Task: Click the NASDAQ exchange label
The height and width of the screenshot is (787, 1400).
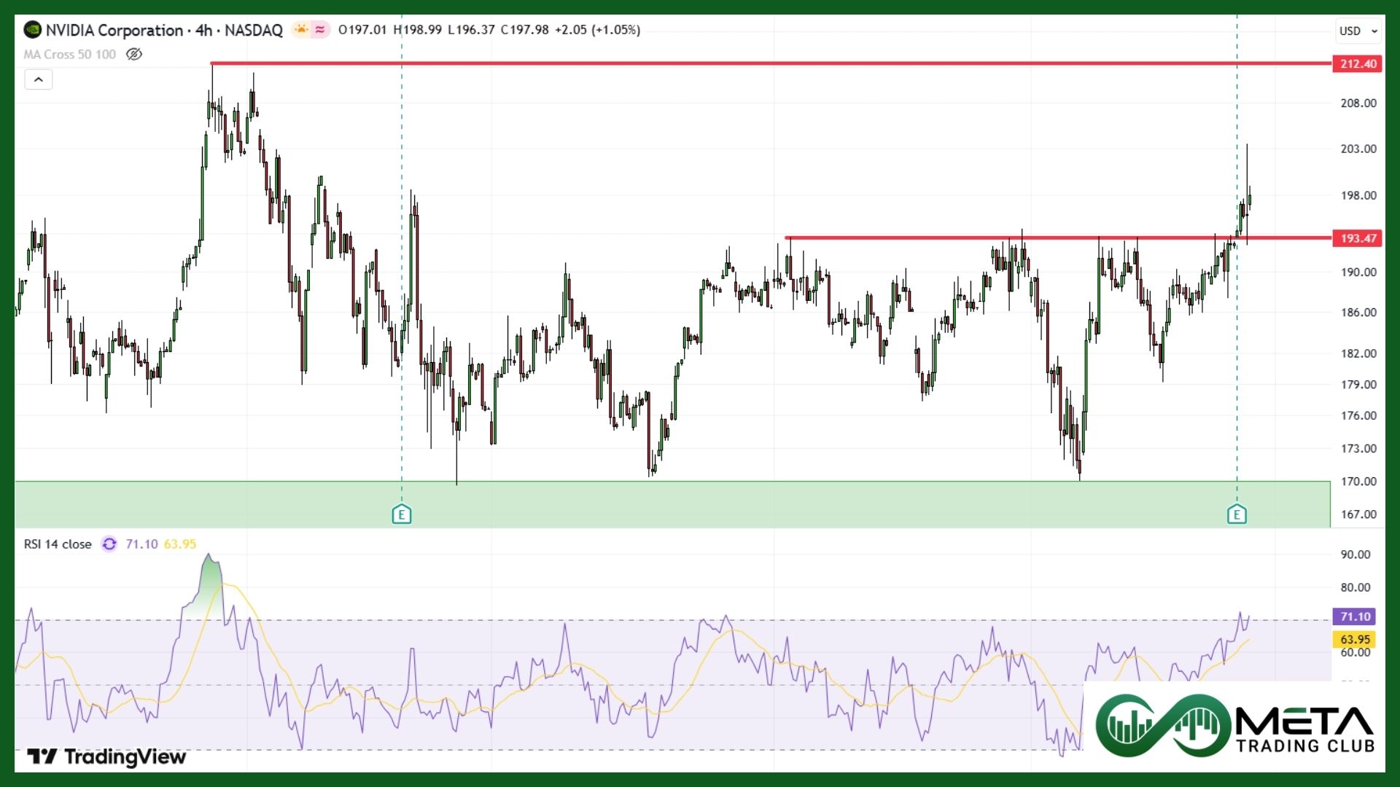Action: point(254,30)
